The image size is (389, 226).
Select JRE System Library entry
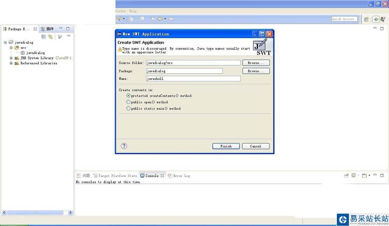(44, 58)
